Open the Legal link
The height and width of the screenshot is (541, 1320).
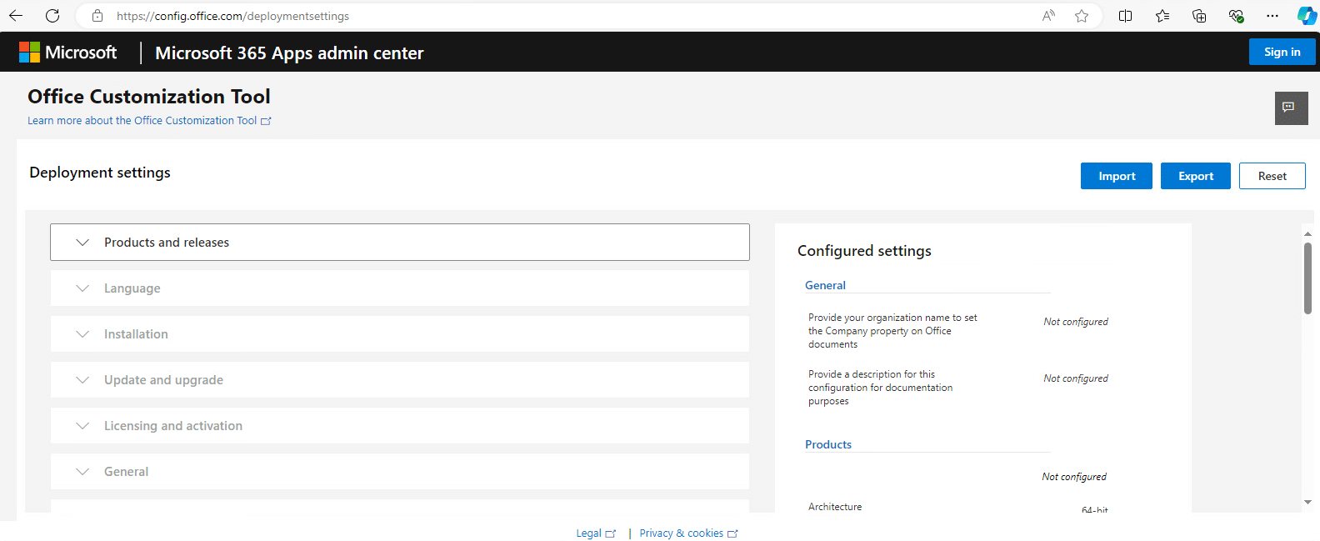pos(596,533)
